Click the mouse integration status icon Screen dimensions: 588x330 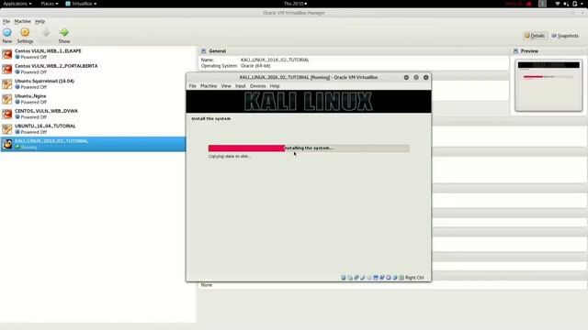coord(395,278)
